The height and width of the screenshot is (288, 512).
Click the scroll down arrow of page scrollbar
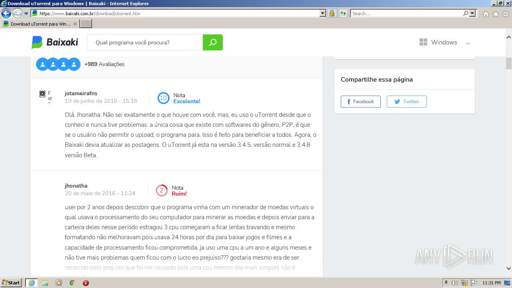[x=509, y=268]
